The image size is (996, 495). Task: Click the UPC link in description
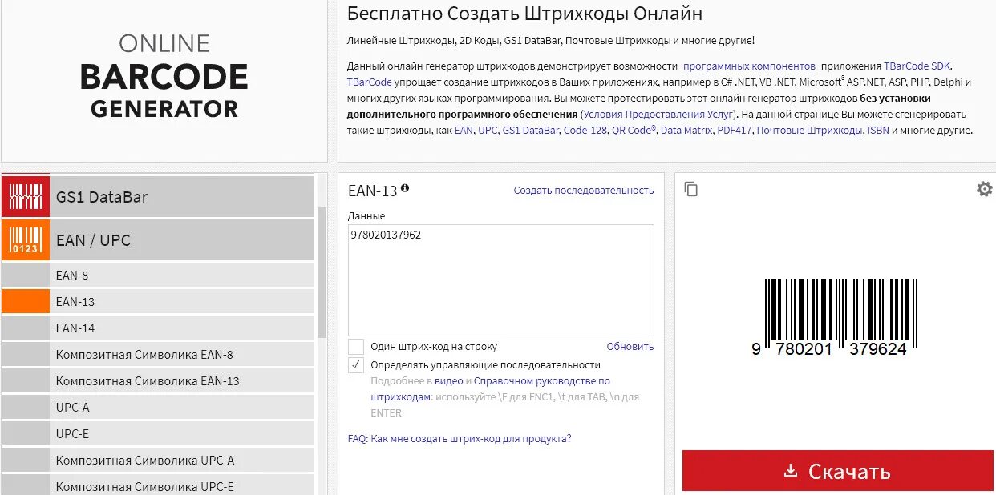click(488, 130)
